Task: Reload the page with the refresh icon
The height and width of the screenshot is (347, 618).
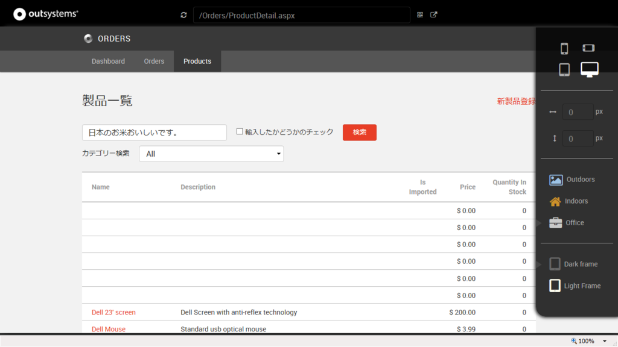Action: point(183,15)
